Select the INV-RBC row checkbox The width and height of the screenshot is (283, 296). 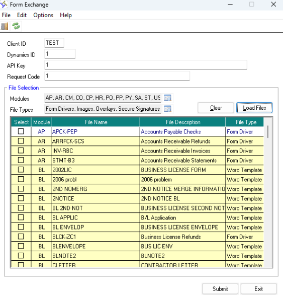click(x=21, y=151)
